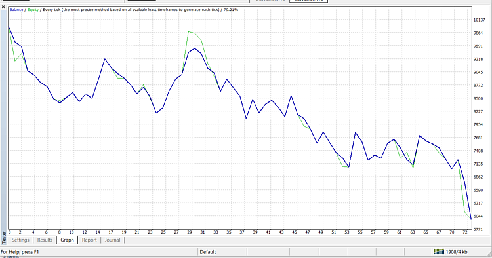Click the 6044 axis value

(x=478, y=216)
